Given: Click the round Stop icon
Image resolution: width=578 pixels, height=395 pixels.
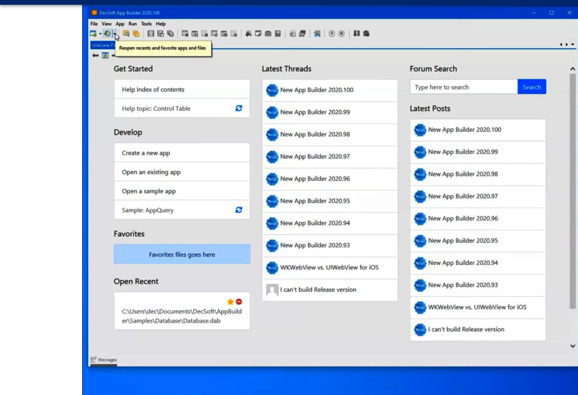Looking at the screenshot, I should tap(341, 34).
